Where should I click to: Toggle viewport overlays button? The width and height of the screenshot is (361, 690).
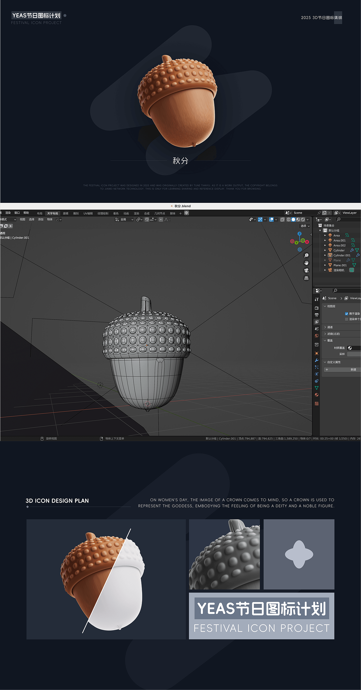[x=271, y=219]
